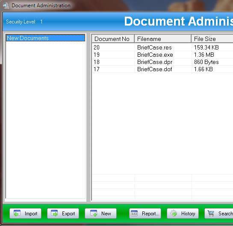Sort by the File Size column header
The image size is (233, 226).
tap(212, 39)
